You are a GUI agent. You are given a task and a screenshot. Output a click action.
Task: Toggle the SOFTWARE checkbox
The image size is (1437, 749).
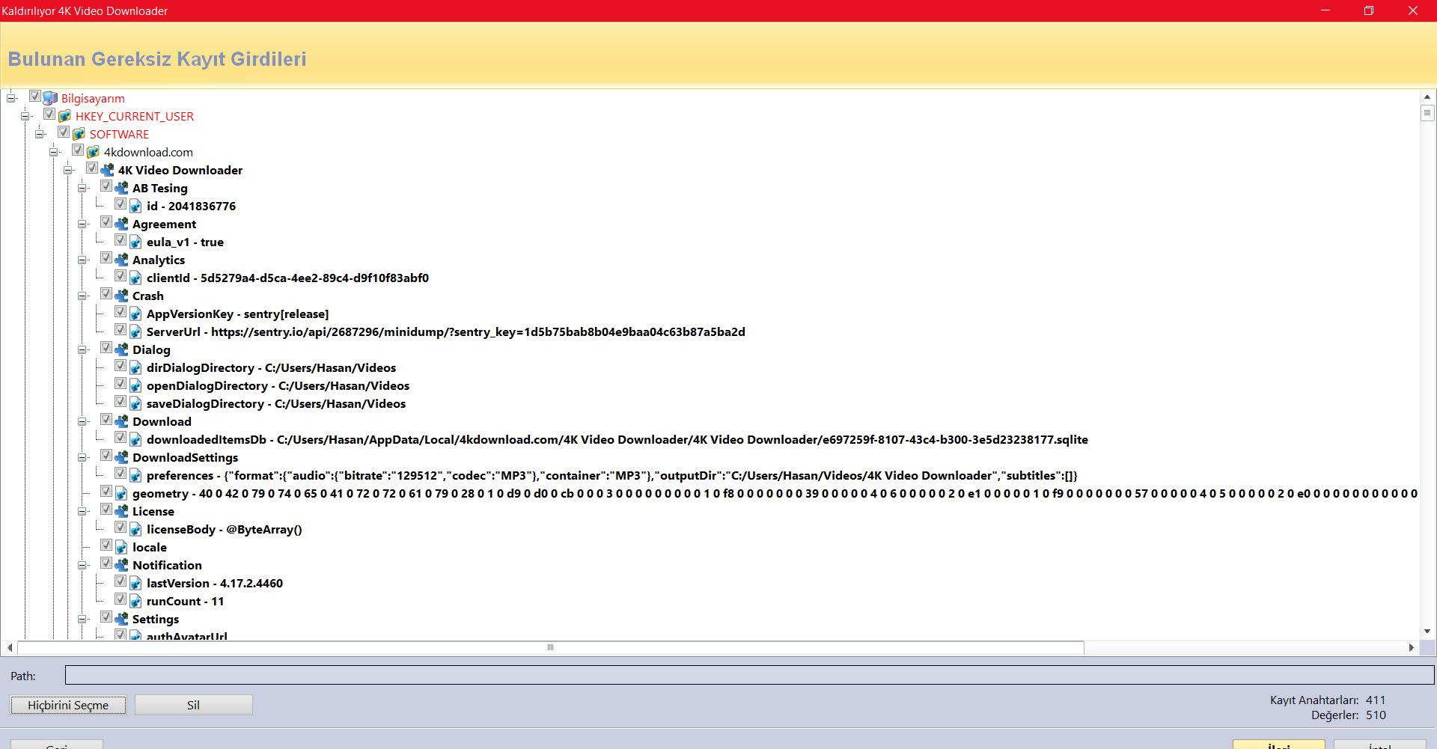64,132
